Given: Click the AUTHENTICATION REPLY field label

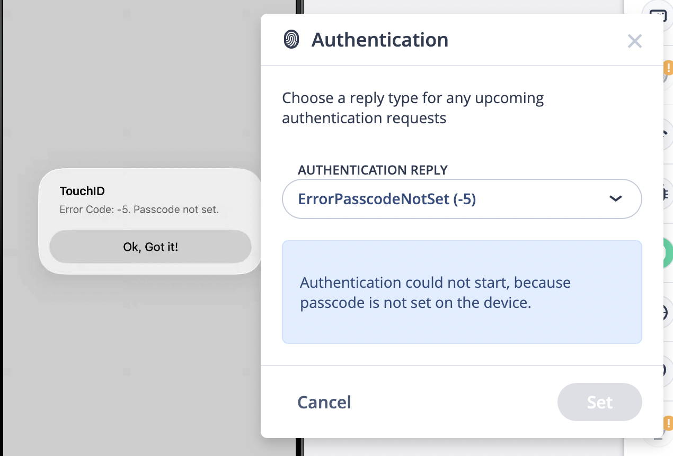Looking at the screenshot, I should click(x=373, y=170).
